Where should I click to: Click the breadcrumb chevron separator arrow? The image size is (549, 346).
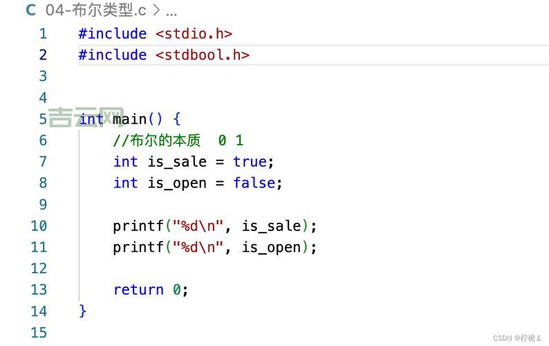pos(157,10)
